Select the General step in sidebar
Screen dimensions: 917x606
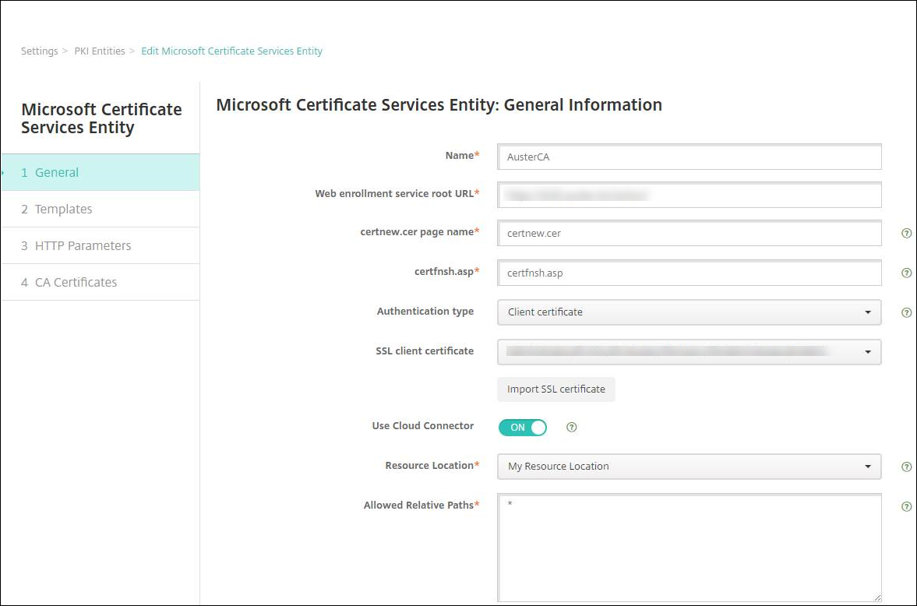point(100,172)
